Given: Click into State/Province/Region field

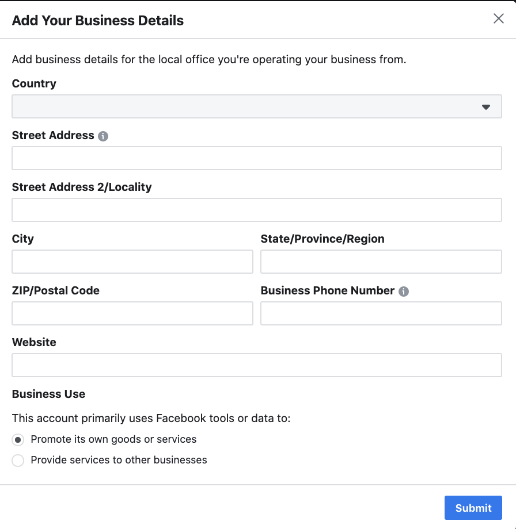Looking at the screenshot, I should click(381, 262).
